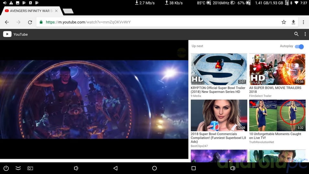Click KRYPTON Official Super Bowl Trailer title
309x174 pixels.
point(218,90)
